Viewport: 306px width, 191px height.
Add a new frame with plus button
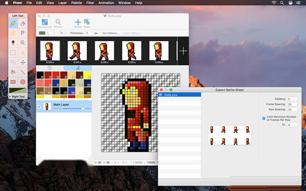click(x=183, y=51)
